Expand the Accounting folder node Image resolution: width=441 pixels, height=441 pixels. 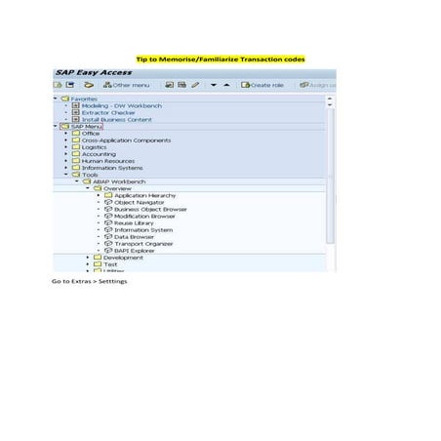66,154
